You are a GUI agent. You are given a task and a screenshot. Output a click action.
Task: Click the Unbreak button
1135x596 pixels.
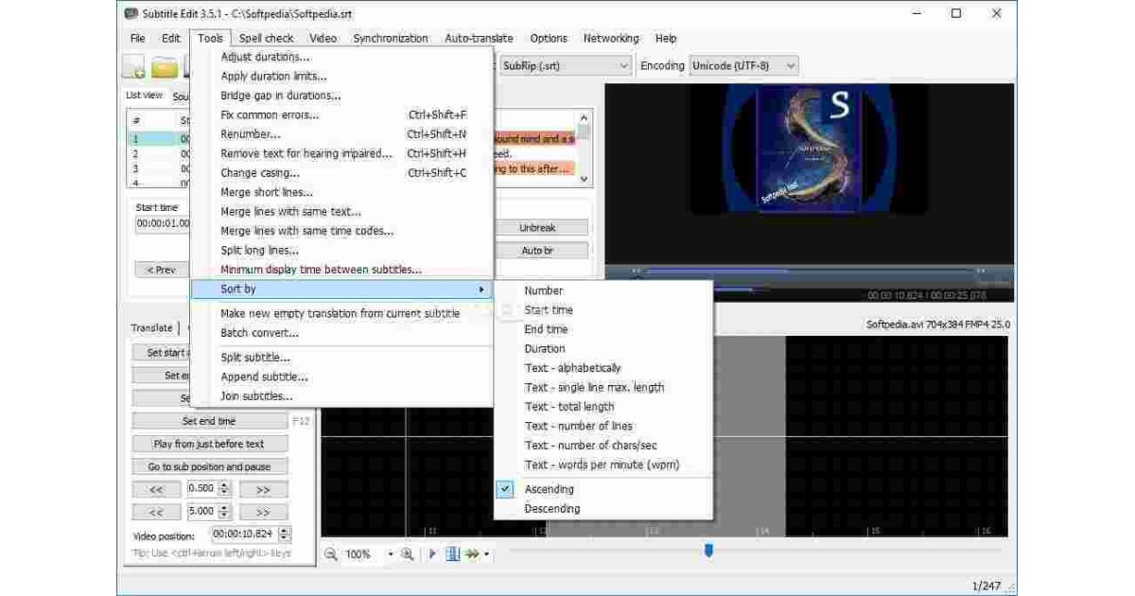(x=537, y=228)
